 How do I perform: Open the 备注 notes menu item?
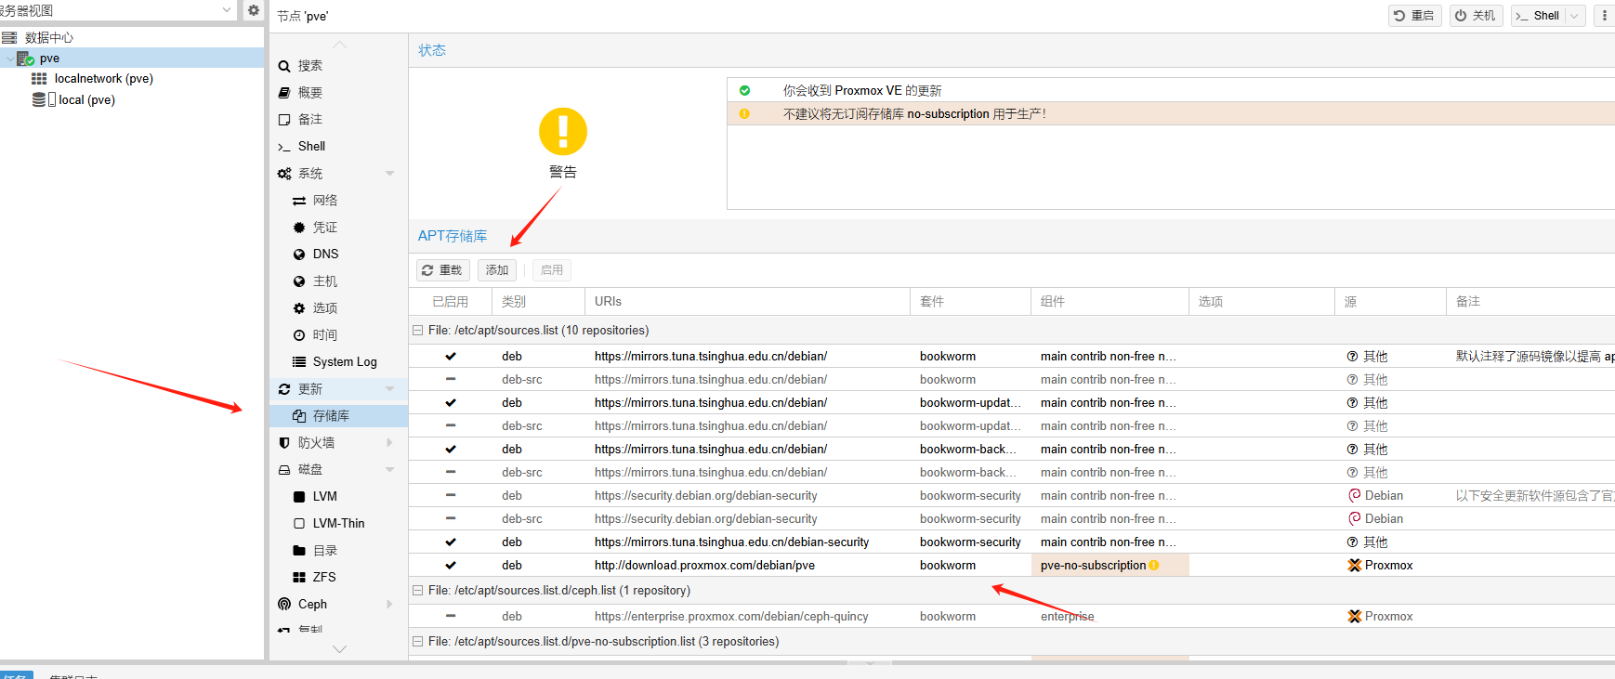[309, 120]
